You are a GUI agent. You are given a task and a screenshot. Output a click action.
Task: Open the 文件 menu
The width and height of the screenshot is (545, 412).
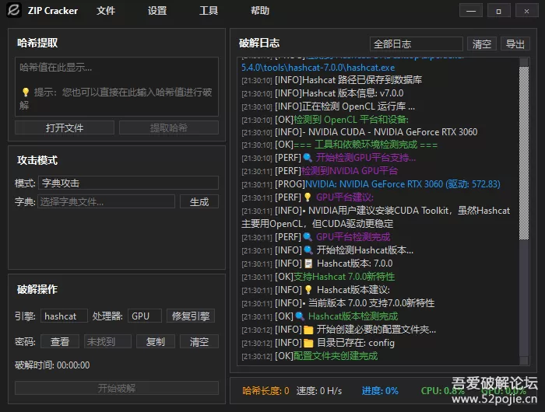[x=106, y=11]
